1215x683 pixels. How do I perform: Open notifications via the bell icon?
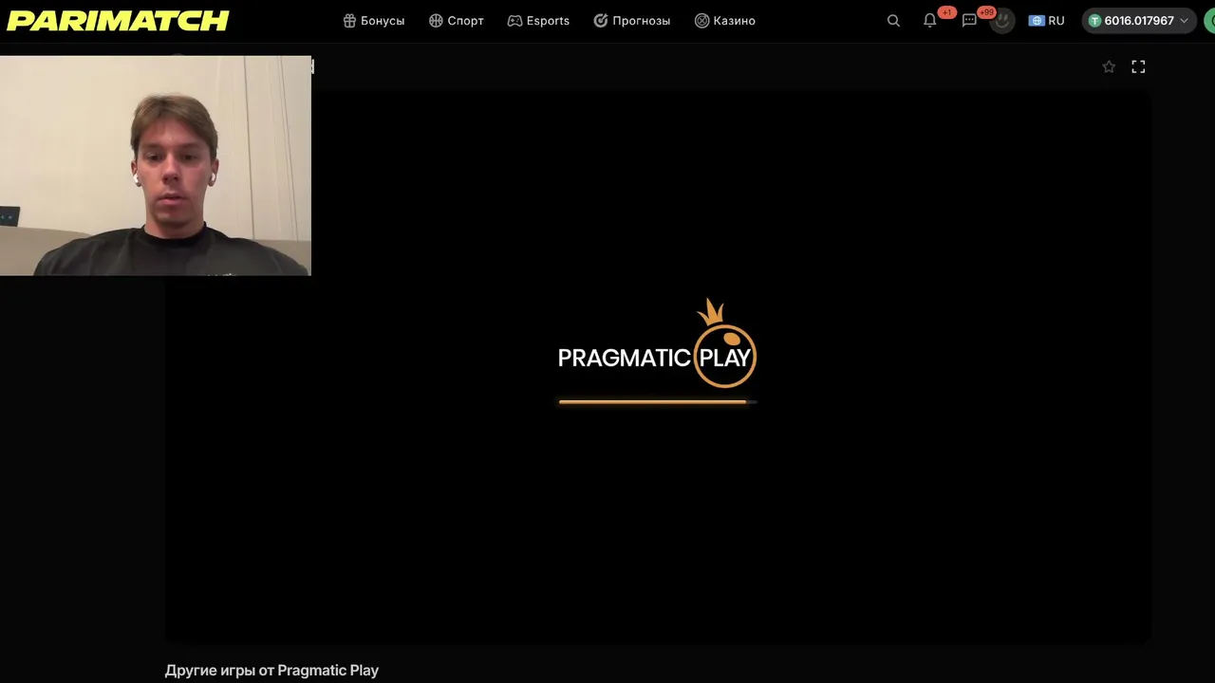pos(930,21)
